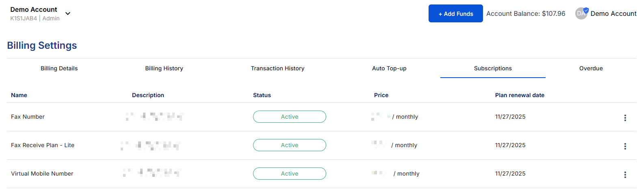The image size is (639, 189).
Task: Click the Plan renewal date column header
Action: point(520,95)
